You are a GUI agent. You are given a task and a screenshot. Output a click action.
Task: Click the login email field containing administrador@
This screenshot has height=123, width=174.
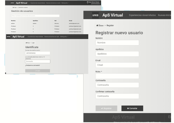[38, 53]
